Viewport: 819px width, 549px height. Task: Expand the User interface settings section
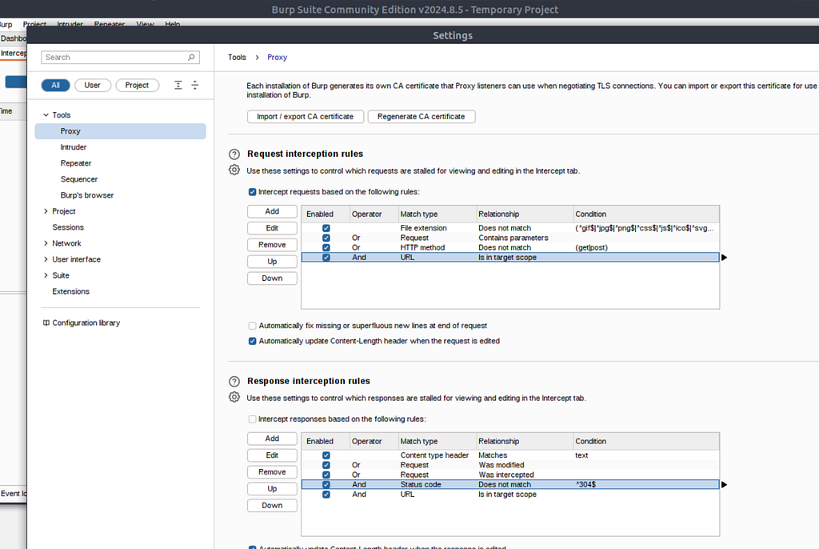coord(46,259)
